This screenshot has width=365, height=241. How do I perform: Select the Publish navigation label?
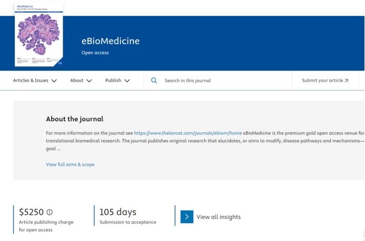tap(113, 81)
